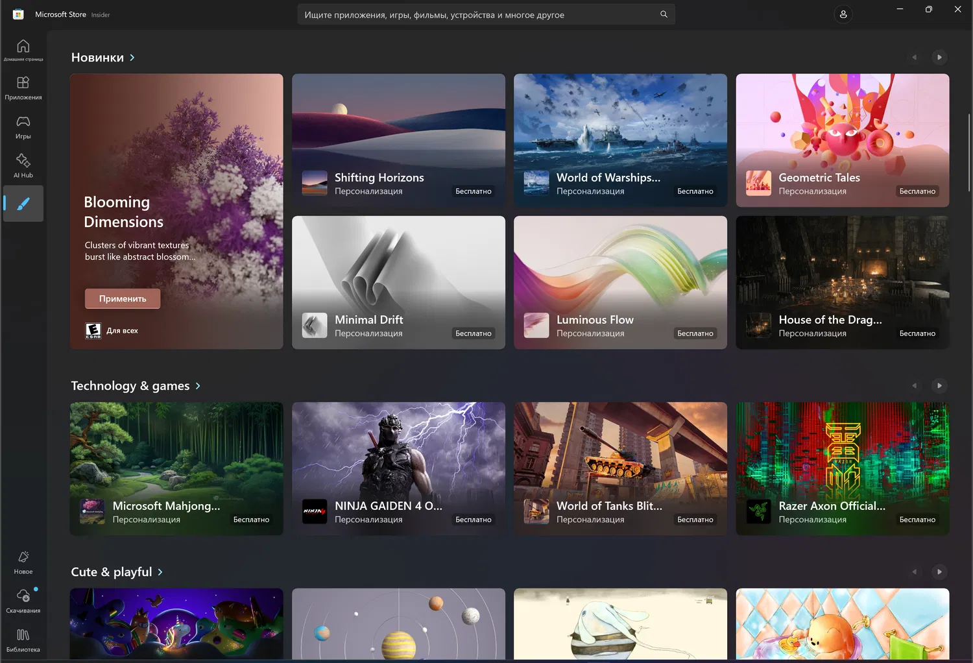Image resolution: width=973 pixels, height=663 pixels.
Task: Click the World of Warships small app icon
Action: click(536, 184)
